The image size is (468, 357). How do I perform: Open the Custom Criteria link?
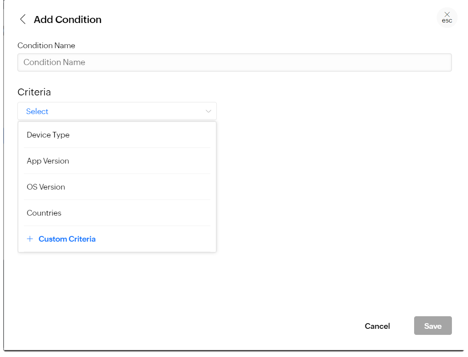tap(67, 239)
